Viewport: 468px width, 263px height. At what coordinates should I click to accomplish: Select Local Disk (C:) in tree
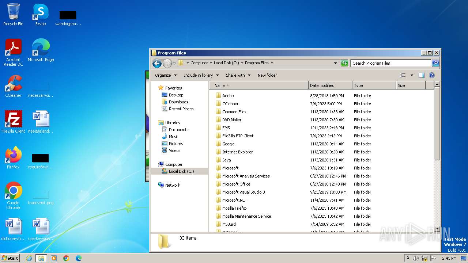[x=181, y=171]
